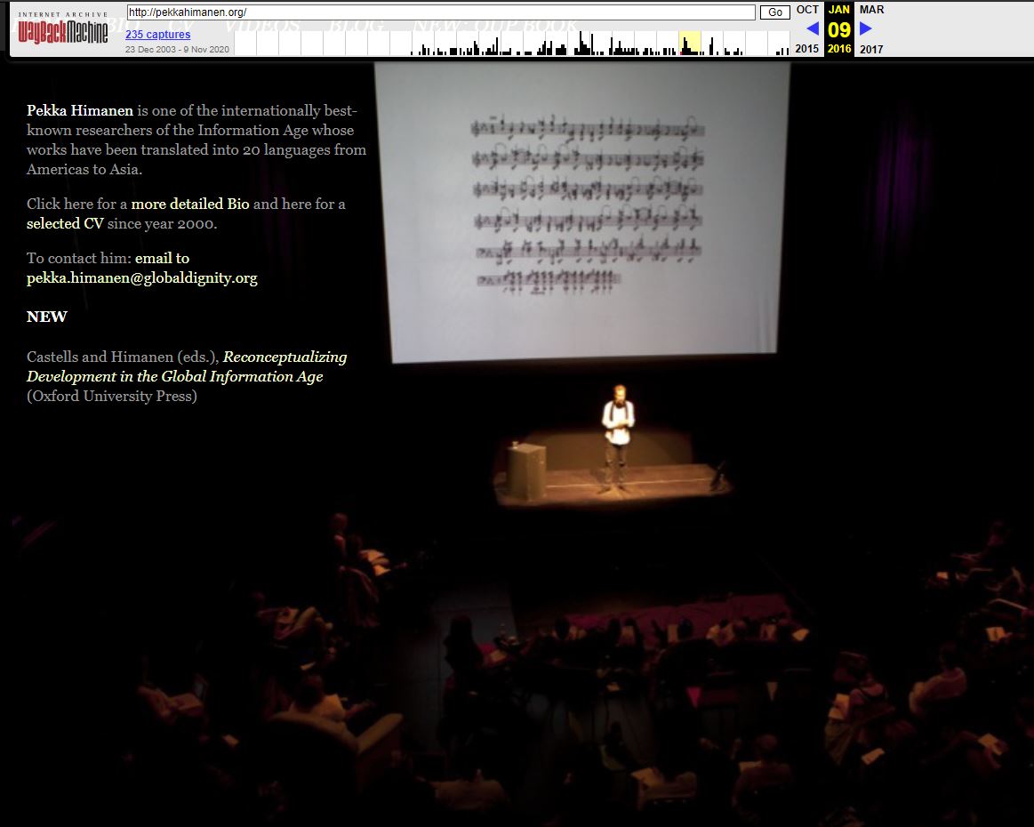The width and height of the screenshot is (1034, 827).
Task: Open the 235 captures link
Action: click(x=157, y=35)
